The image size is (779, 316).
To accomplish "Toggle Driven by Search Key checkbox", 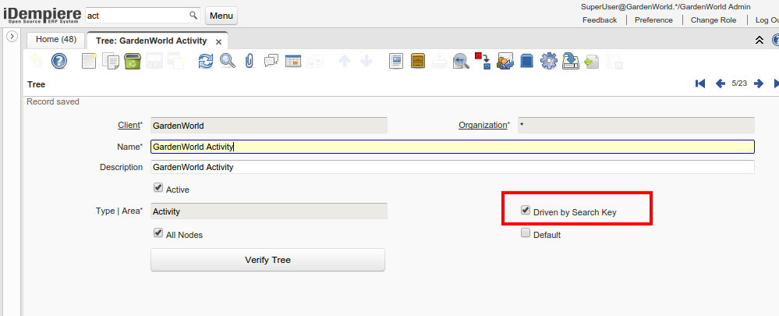I will (526, 211).
